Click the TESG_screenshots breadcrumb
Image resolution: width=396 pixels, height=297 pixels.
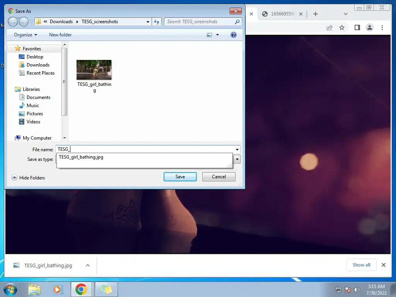[100, 22]
